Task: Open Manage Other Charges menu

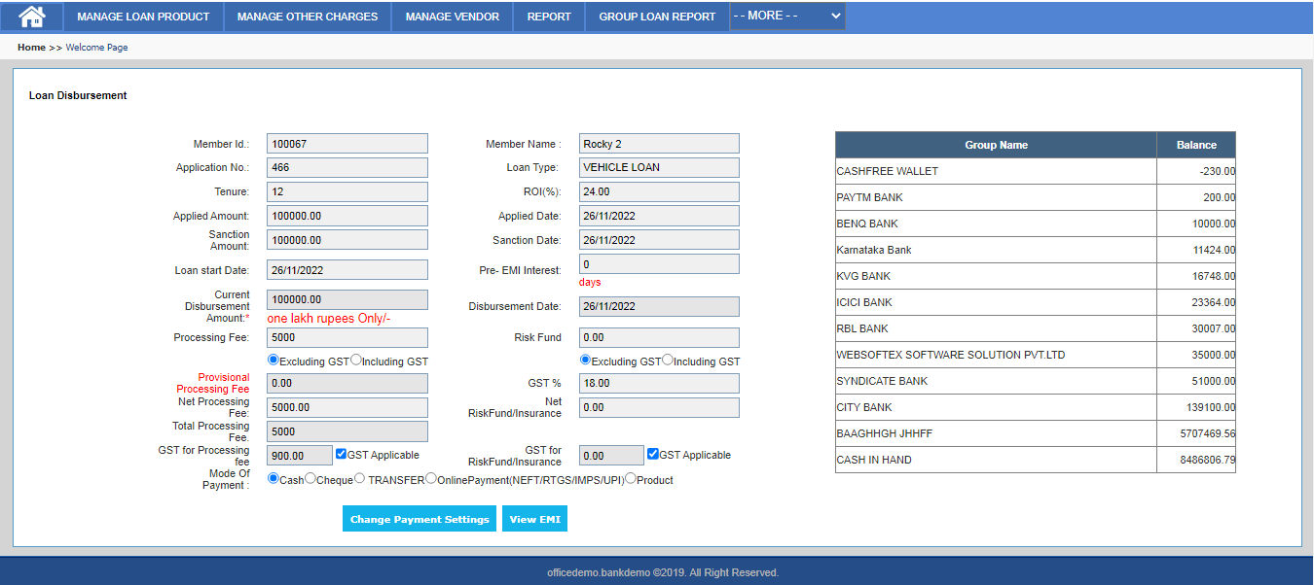Action: tap(308, 17)
